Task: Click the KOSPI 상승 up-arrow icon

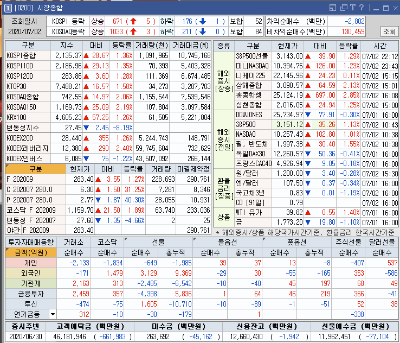Action: pyautogui.click(x=133, y=21)
